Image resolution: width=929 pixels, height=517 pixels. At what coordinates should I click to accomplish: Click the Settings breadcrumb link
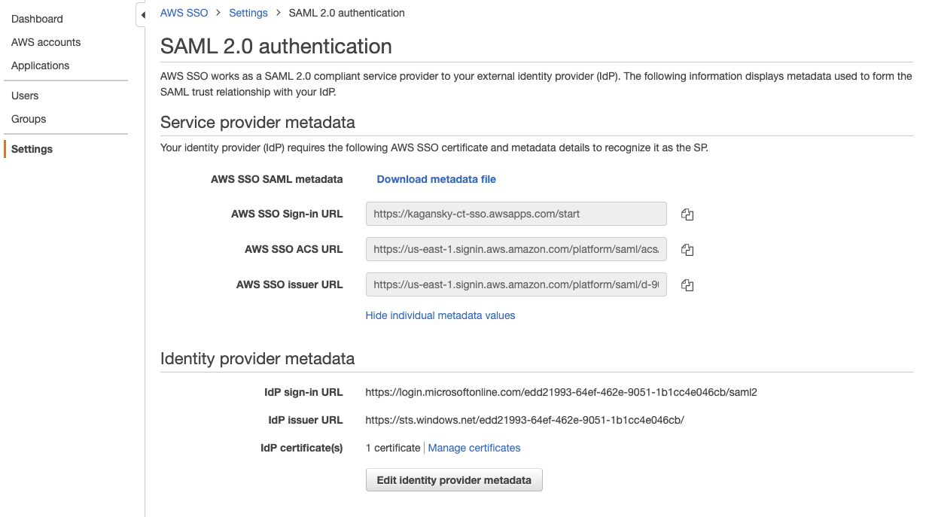(248, 13)
